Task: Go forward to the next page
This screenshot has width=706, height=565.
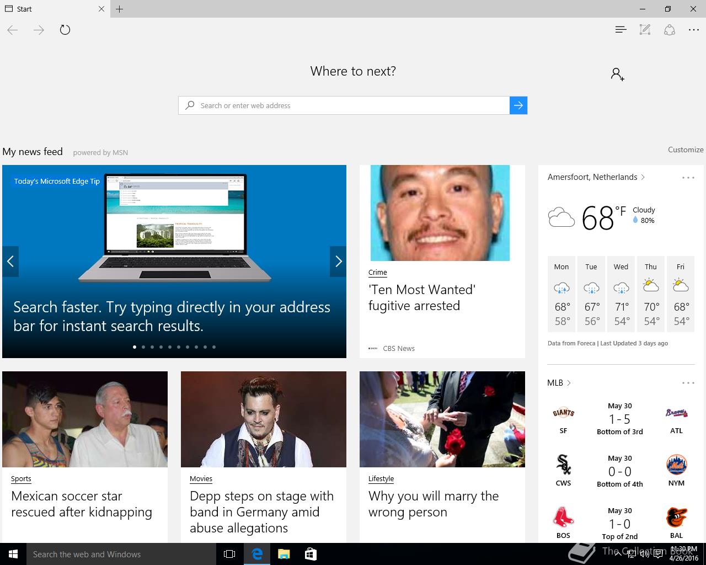Action: point(39,30)
